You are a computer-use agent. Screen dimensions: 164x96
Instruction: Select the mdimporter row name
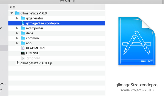tap(35, 28)
